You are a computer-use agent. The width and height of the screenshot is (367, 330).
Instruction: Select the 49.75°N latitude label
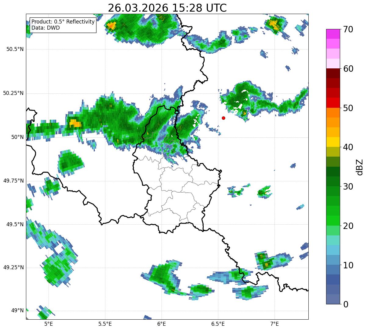[13, 181]
